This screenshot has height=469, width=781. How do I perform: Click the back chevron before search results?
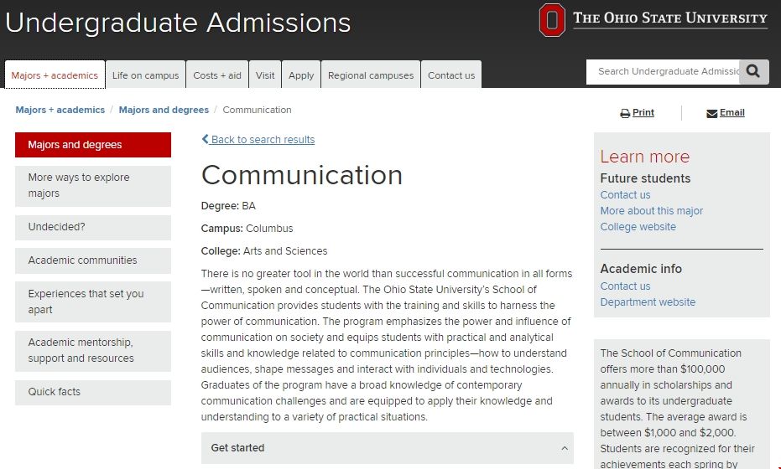coord(206,140)
